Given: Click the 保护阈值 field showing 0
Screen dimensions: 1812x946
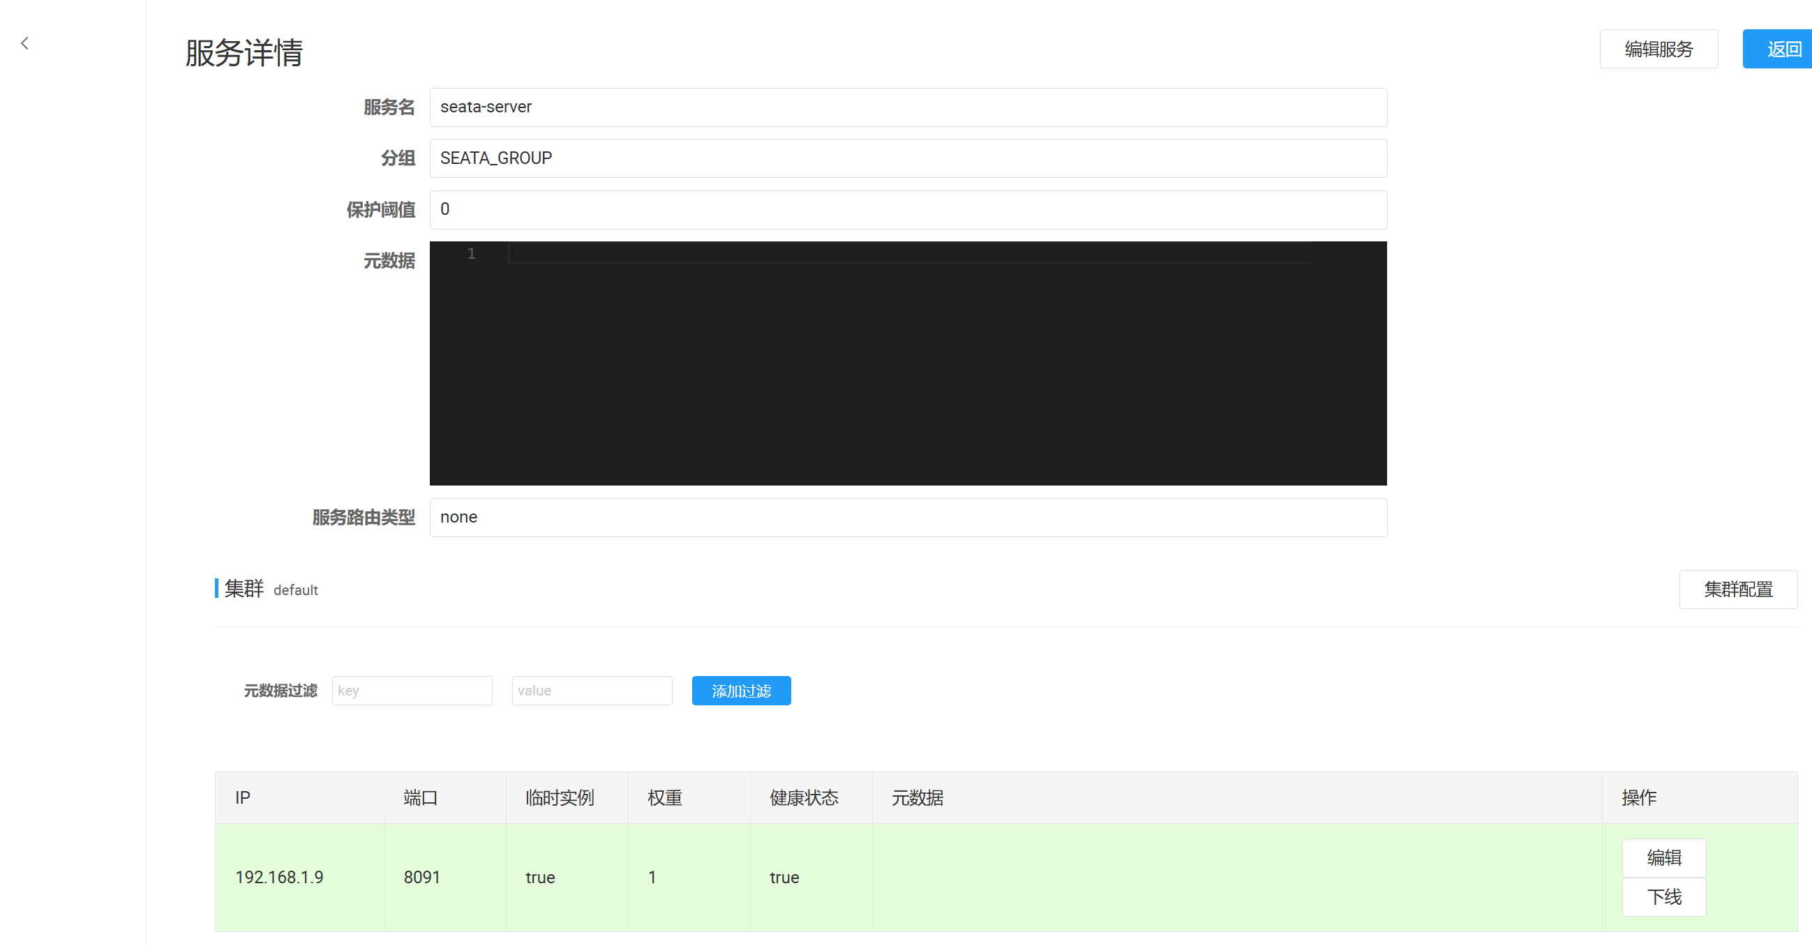Looking at the screenshot, I should (x=908, y=209).
